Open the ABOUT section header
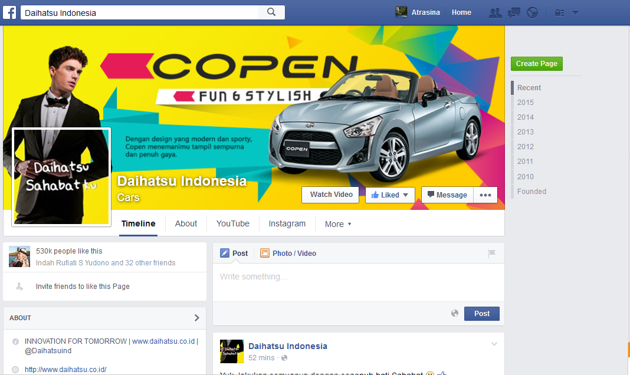The image size is (630, 375). 104,318
